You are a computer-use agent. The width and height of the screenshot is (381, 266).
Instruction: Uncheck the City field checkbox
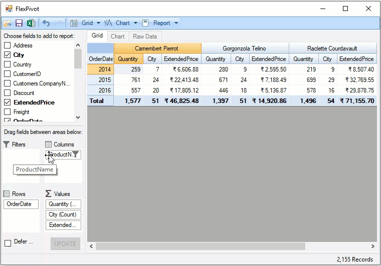coord(8,55)
